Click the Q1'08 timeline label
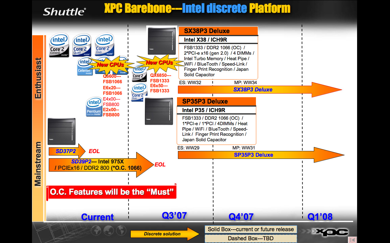The image size is (390, 243). (320, 217)
